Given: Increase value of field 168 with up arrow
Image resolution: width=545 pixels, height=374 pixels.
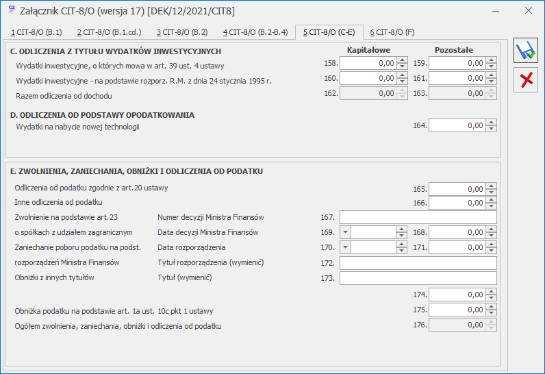Looking at the screenshot, I should click(491, 229).
